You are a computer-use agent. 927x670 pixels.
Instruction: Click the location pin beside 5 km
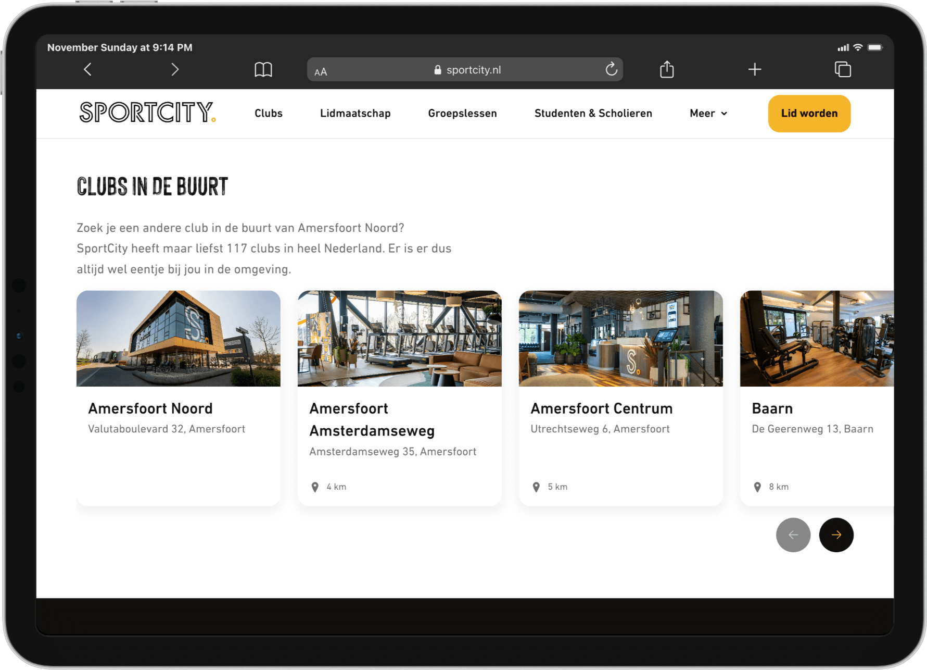point(536,487)
